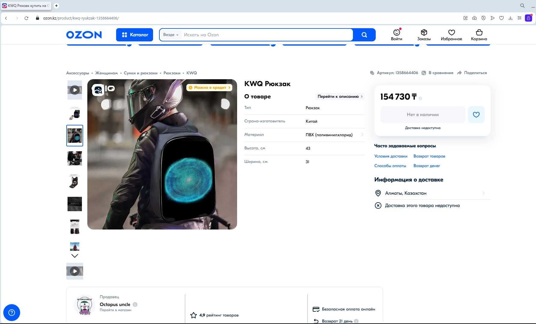Play the first video thumbnail
Screen dimensions: 536x324
[75, 90]
